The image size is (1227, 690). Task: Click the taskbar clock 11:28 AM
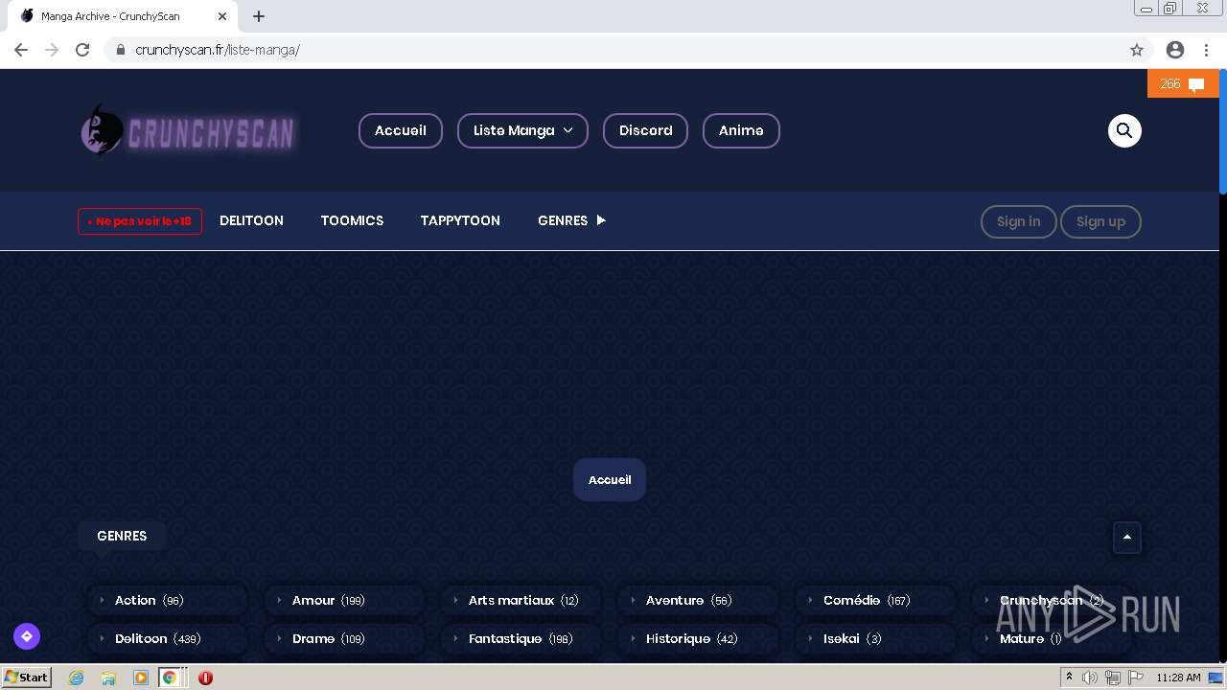[x=1178, y=678]
